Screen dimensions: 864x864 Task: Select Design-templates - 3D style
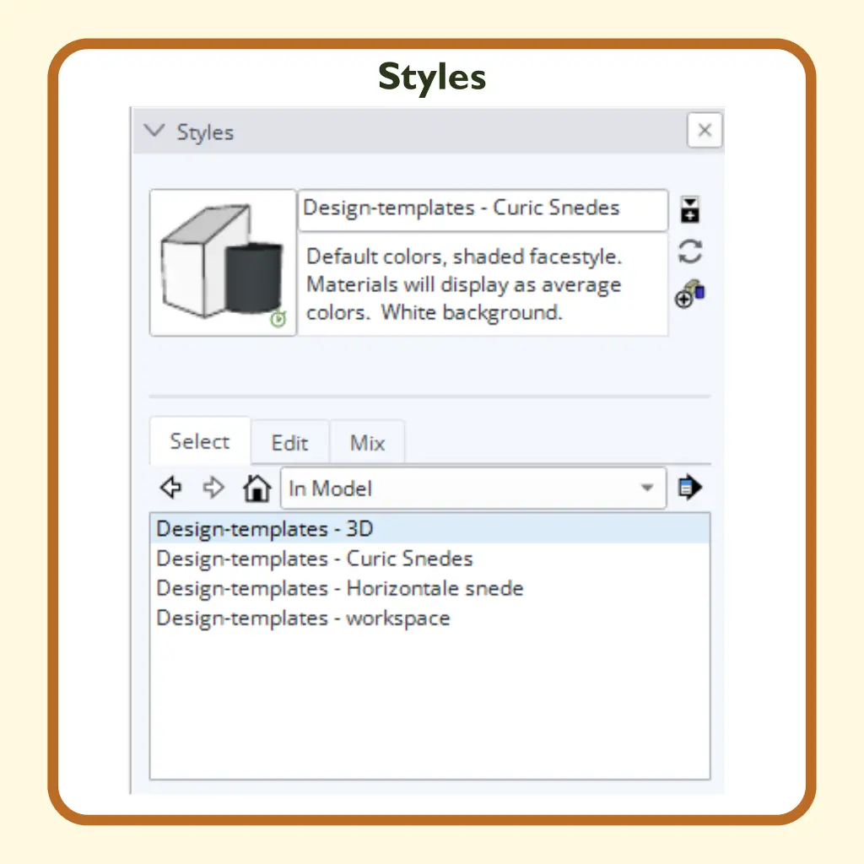pos(429,529)
